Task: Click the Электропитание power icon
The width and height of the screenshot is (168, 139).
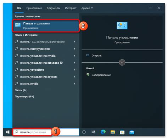Action: pyautogui.click(x=88, y=75)
